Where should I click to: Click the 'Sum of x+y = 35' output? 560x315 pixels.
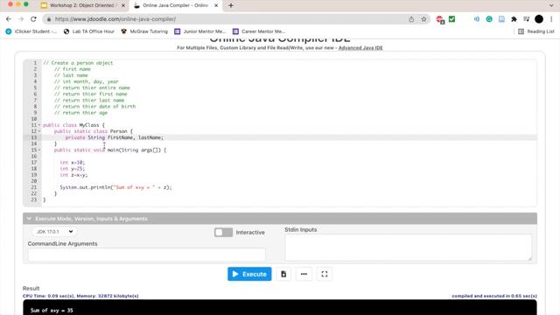click(52, 311)
